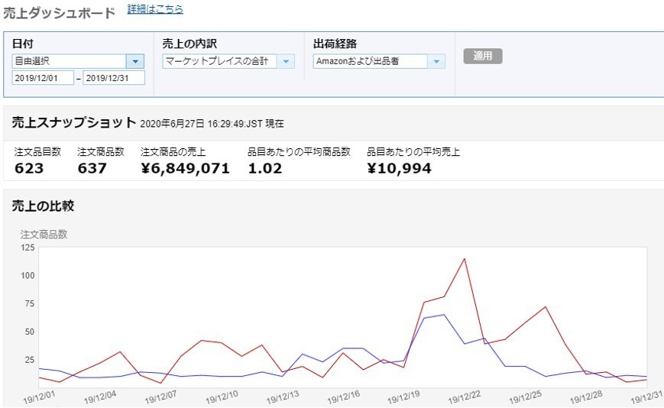Click the 適用 apply button
This screenshot has height=408, width=664.
[x=483, y=56]
